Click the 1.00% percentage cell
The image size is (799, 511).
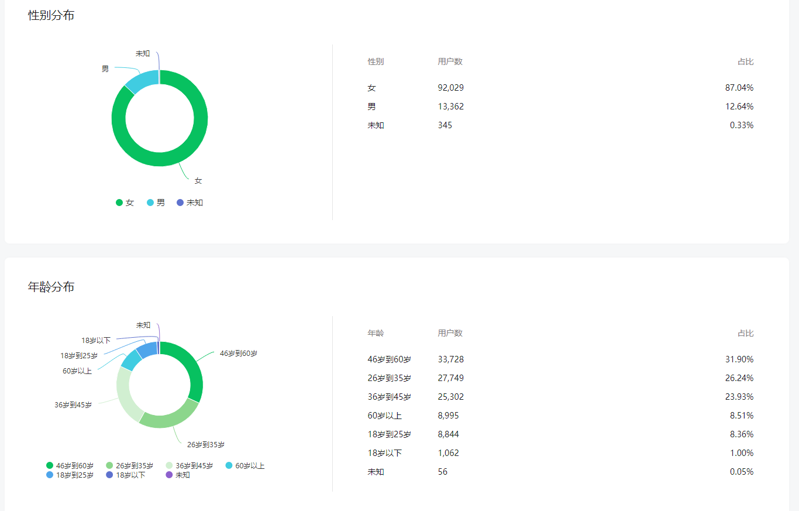(x=742, y=453)
